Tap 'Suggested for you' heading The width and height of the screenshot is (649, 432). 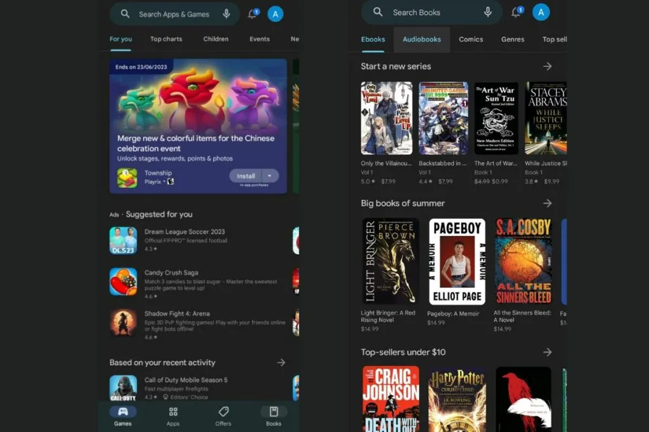point(159,214)
